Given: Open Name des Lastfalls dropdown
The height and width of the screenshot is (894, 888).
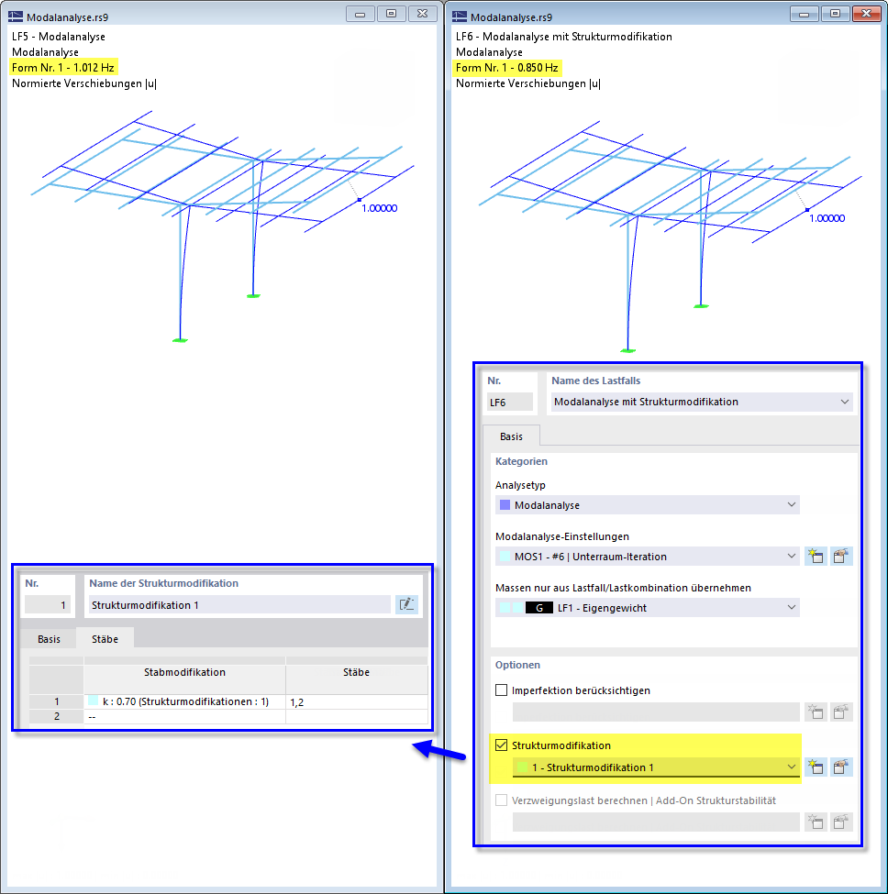Looking at the screenshot, I should click(x=845, y=402).
